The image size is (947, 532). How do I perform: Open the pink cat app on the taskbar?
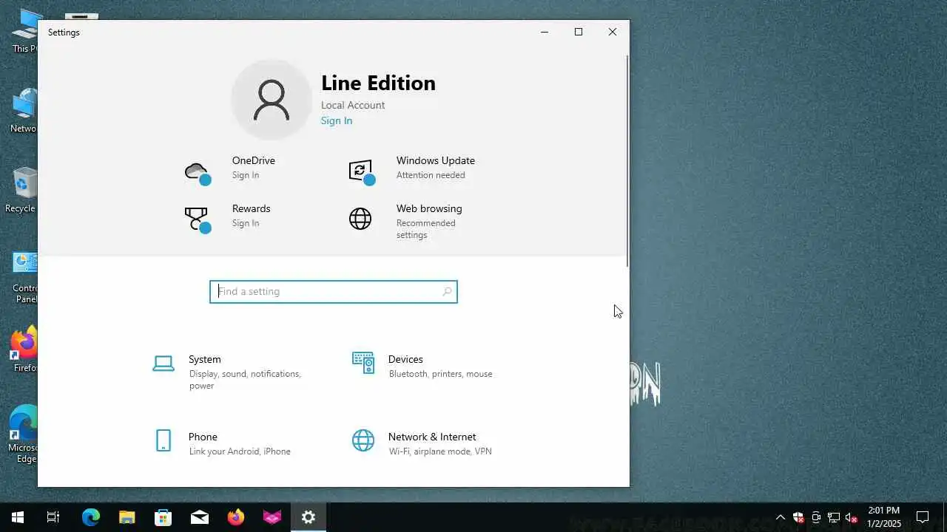tap(272, 517)
